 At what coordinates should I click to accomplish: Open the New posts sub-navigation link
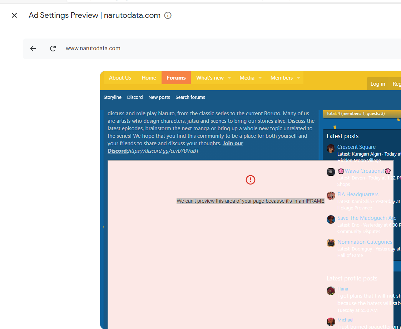pos(159,97)
